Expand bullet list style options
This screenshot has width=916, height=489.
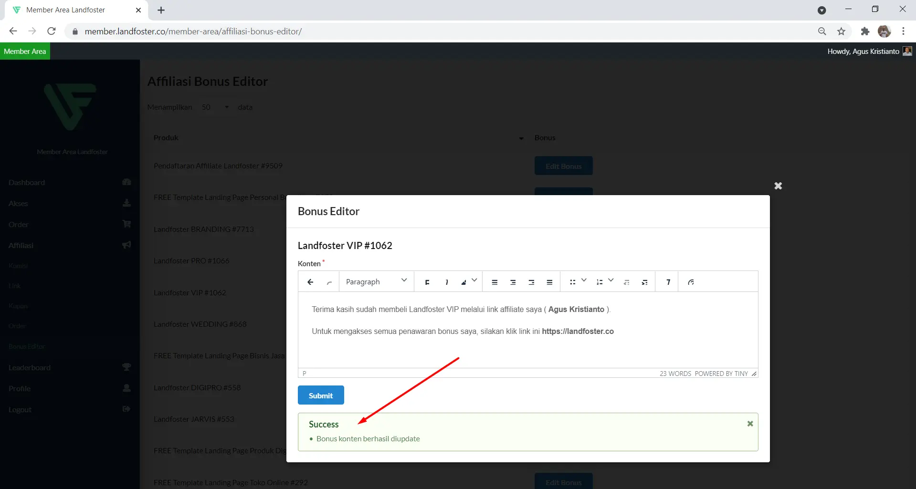(584, 281)
